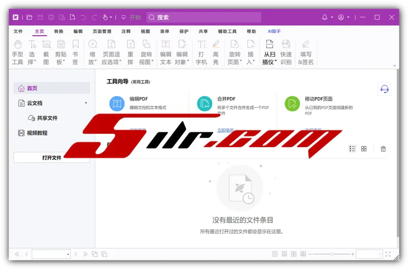Screen dimensions: 408x269
Task: Click the open folder icon in title bar
Action: [x=30, y=17]
